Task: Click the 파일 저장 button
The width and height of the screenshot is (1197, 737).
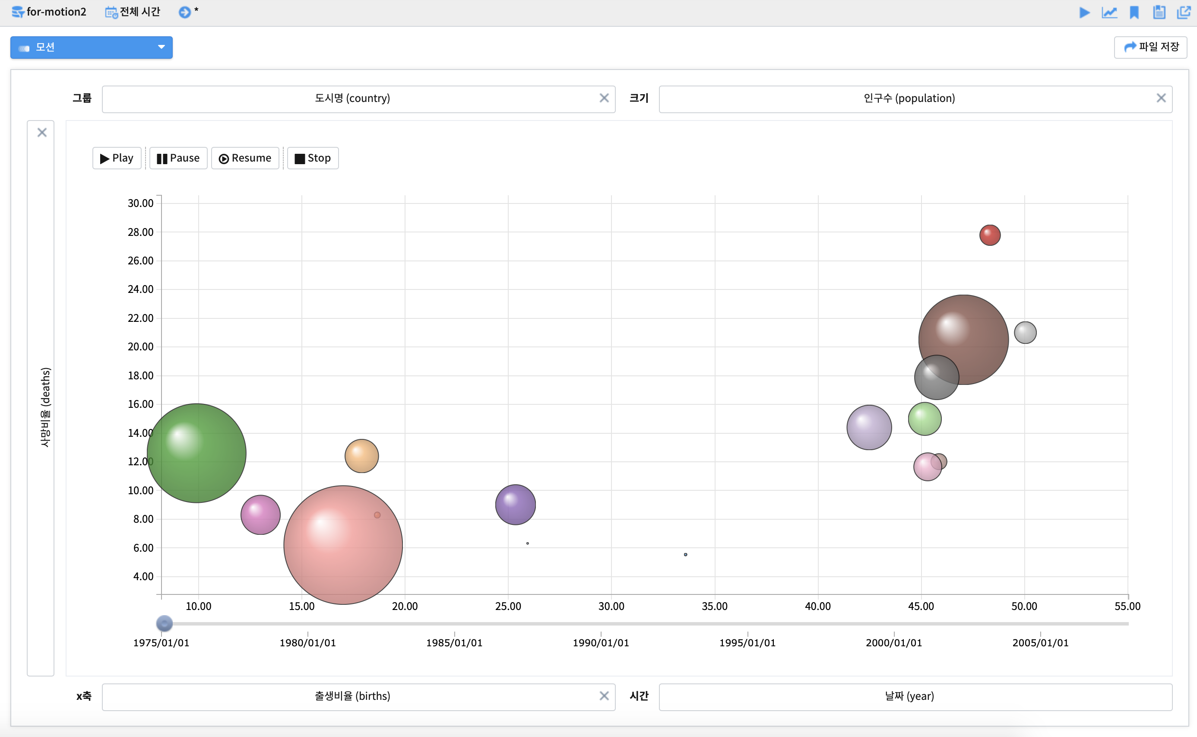Action: tap(1150, 47)
